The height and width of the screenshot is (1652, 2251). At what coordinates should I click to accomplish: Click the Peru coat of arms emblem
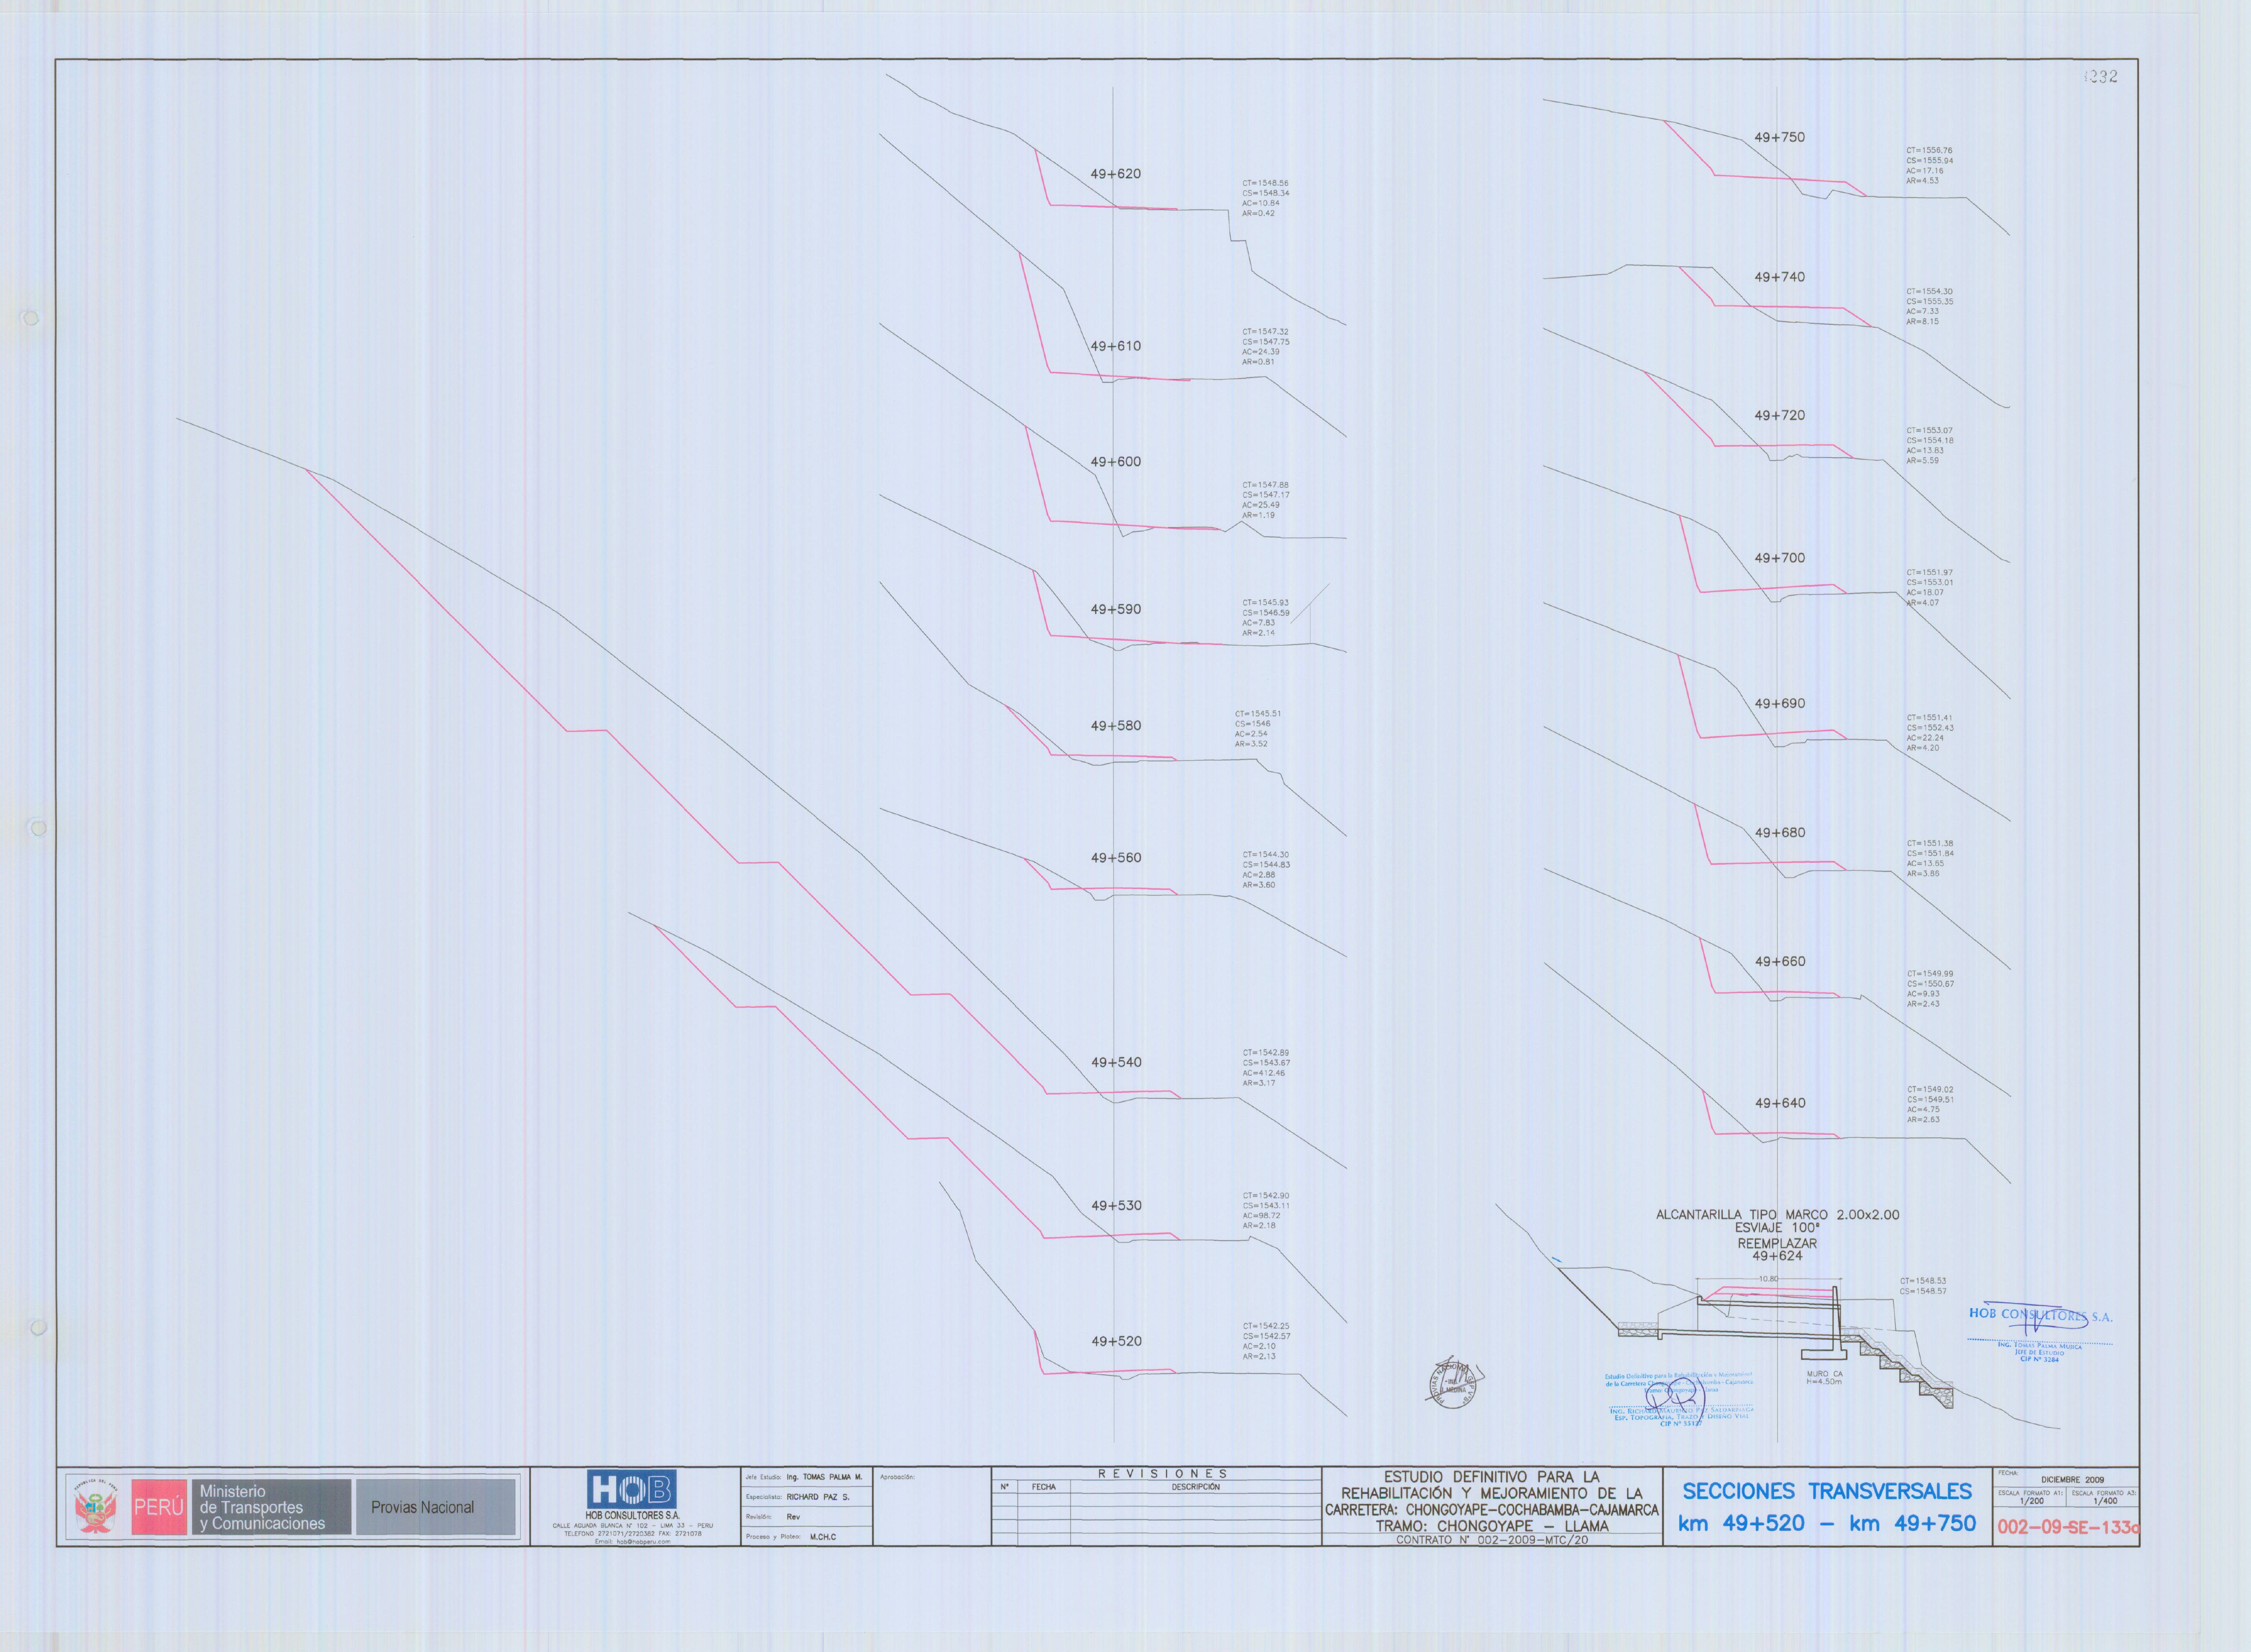(x=95, y=1506)
